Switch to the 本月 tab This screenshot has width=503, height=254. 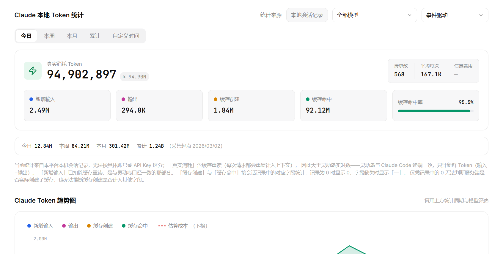72,36
